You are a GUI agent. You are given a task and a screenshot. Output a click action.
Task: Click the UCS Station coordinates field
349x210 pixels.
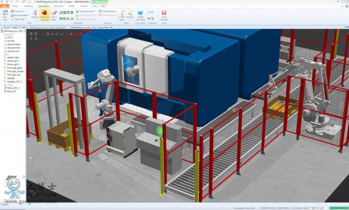[315, 208]
